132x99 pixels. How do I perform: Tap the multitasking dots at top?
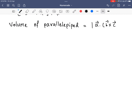point(66,1)
